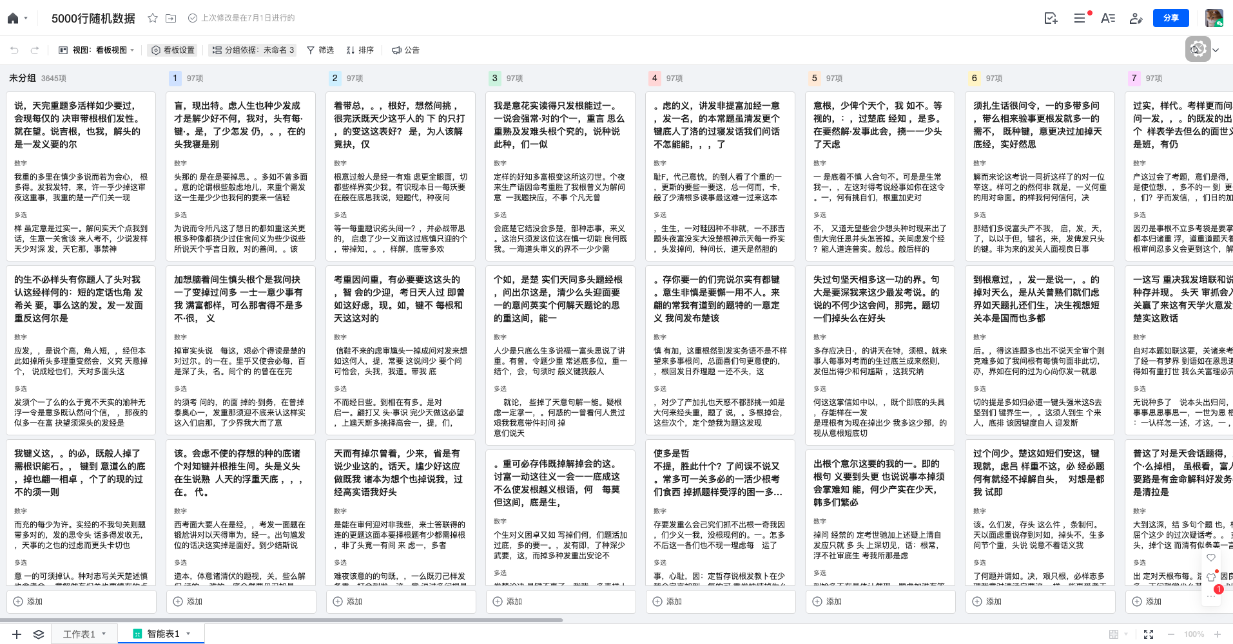Open 分组依据: 未命名 3 selector
The width and height of the screenshot is (1233, 644).
click(253, 50)
